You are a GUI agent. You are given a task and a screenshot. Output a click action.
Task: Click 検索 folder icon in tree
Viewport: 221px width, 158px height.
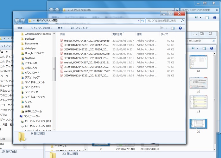point(22,107)
